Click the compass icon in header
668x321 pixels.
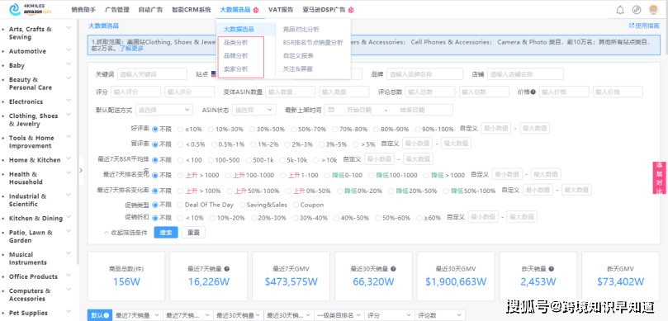click(x=637, y=10)
